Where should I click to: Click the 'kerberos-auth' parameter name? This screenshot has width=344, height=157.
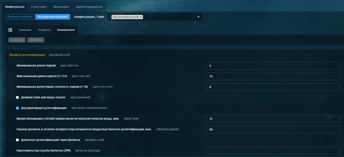pos(94,140)
